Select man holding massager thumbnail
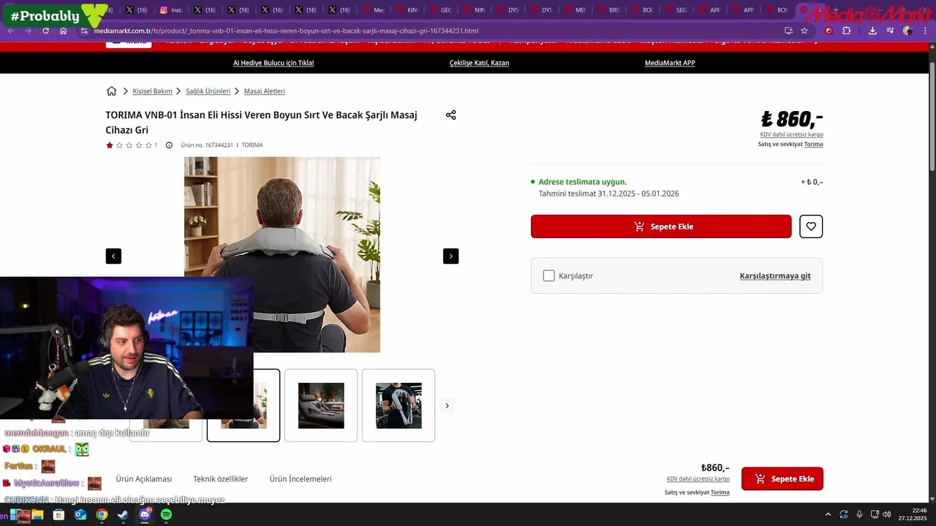The height and width of the screenshot is (526, 936). point(399,405)
